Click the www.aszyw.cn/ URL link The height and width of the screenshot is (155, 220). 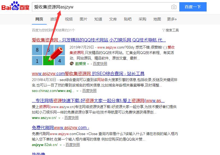click(44, 118)
